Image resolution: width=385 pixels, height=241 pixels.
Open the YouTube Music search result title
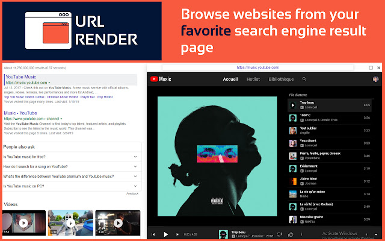pyautogui.click(x=21, y=77)
